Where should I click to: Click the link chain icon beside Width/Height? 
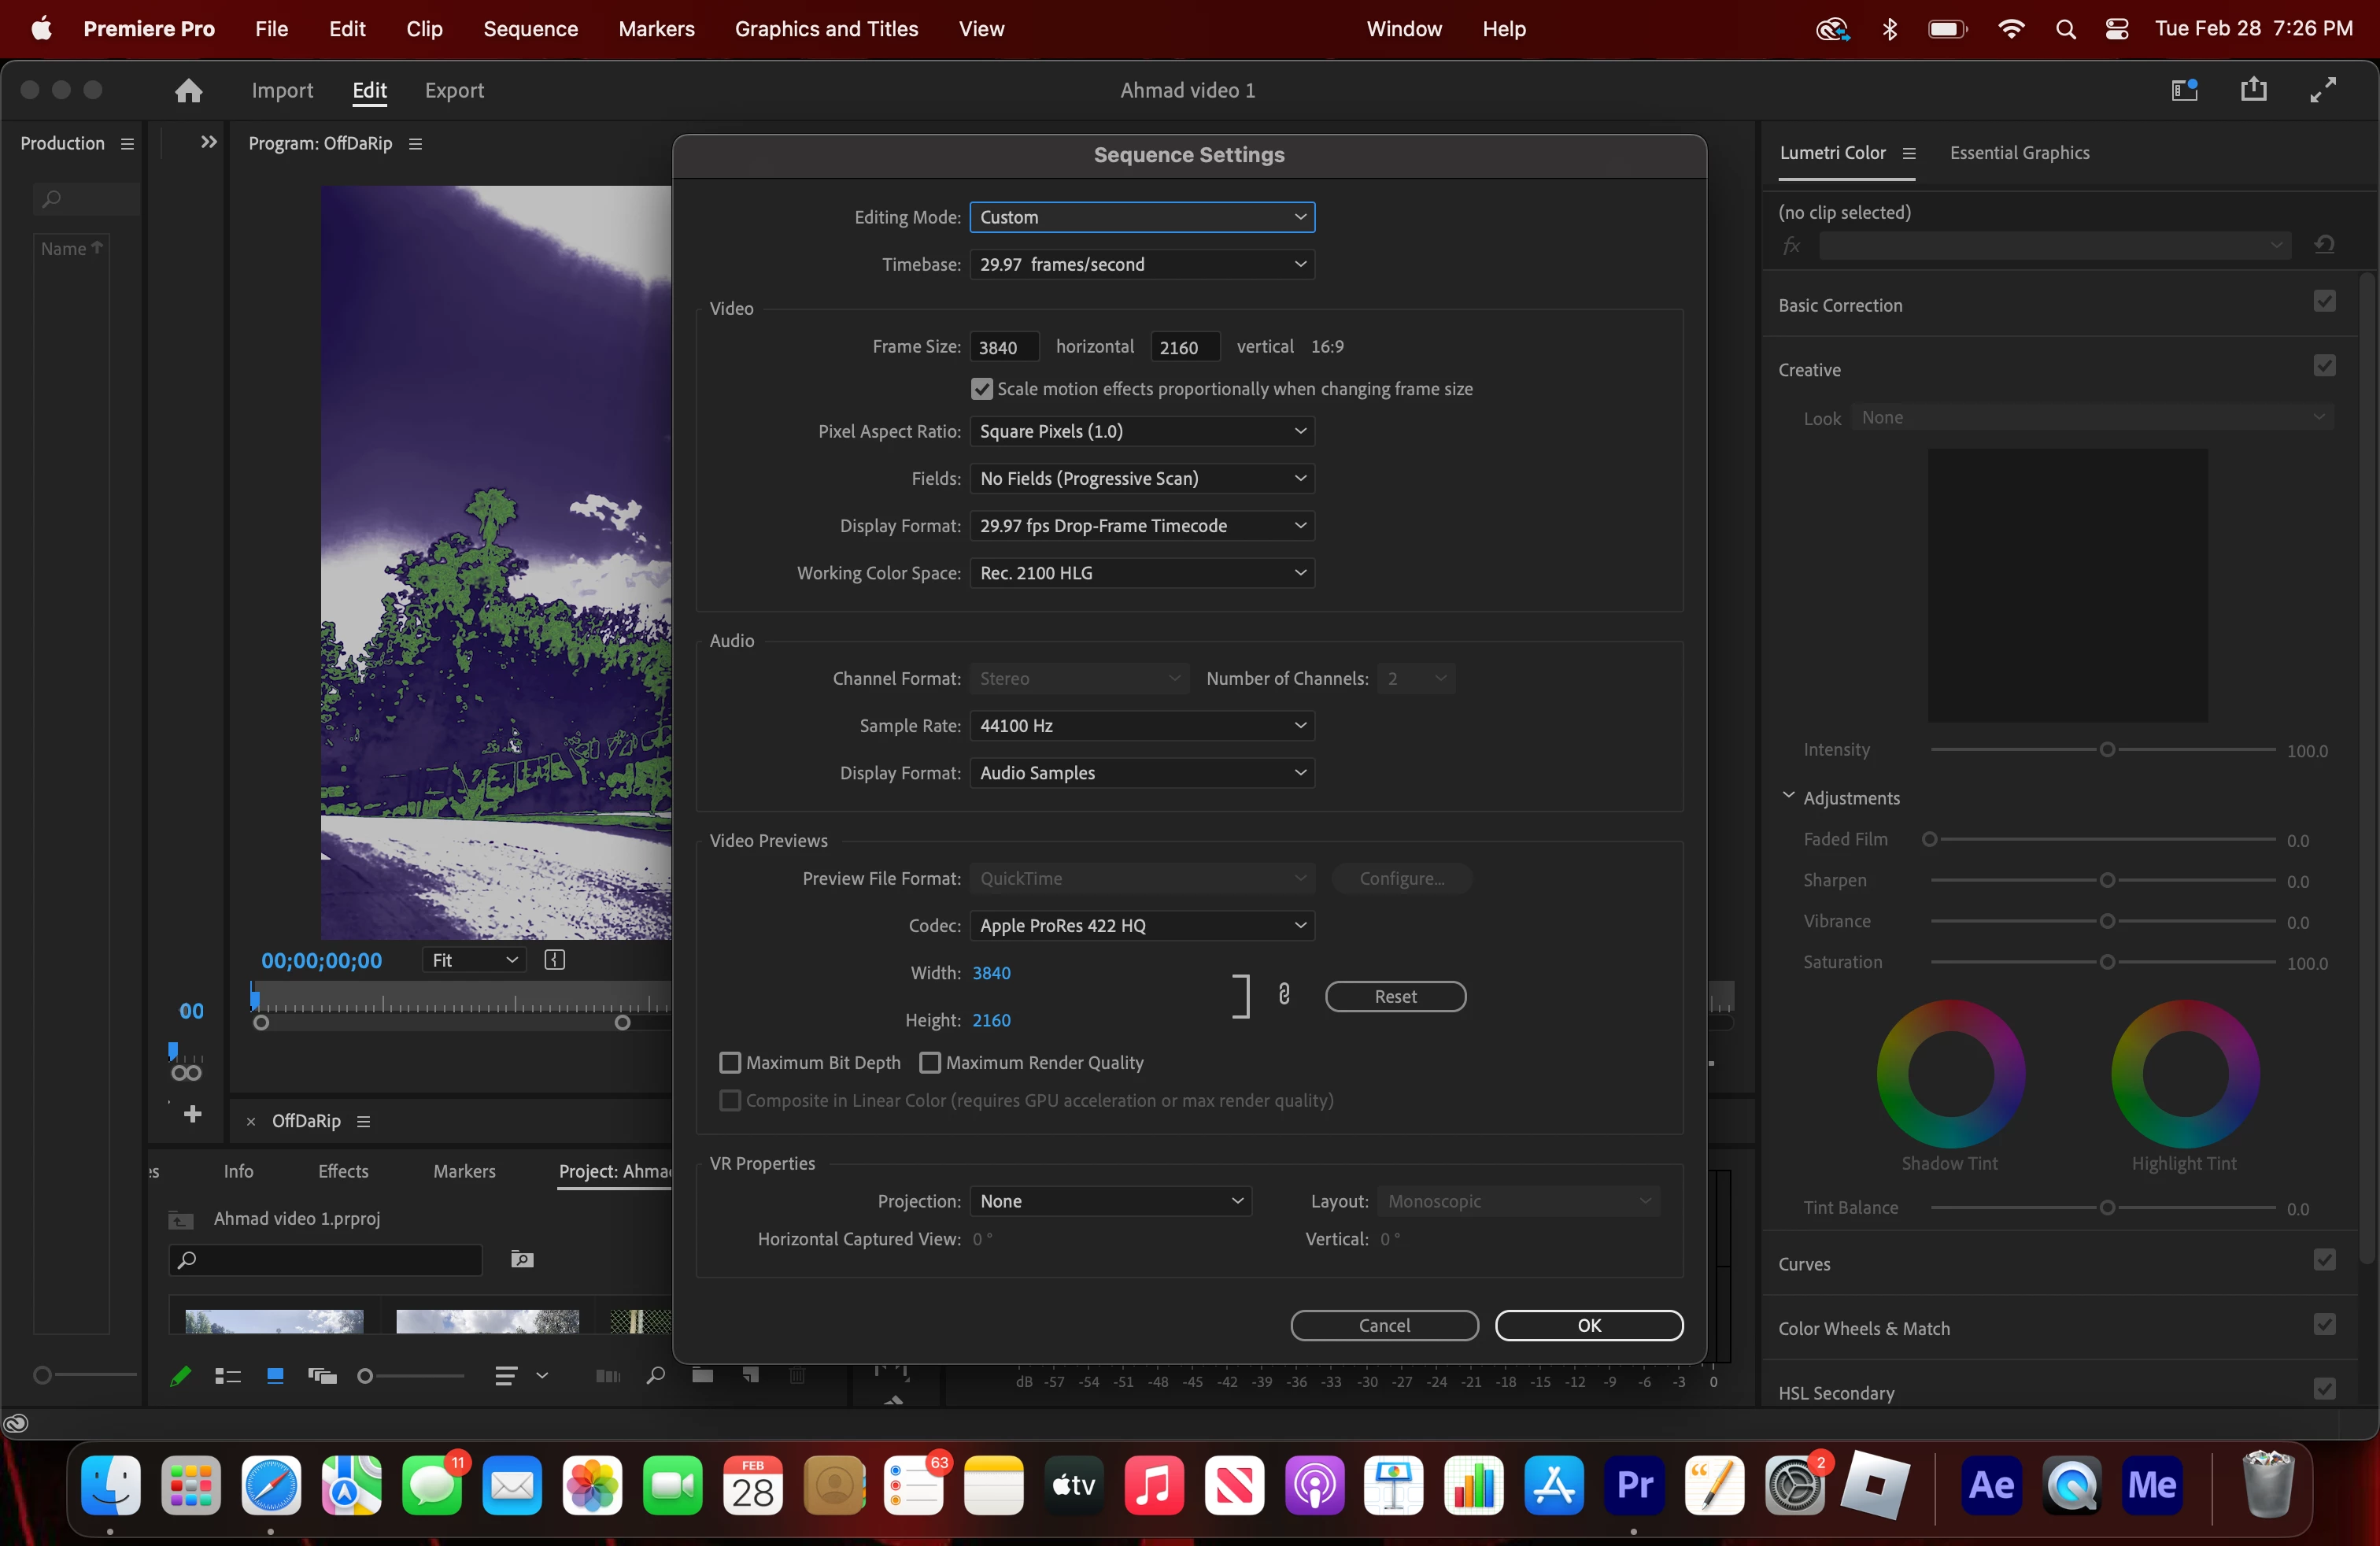[x=1284, y=995]
